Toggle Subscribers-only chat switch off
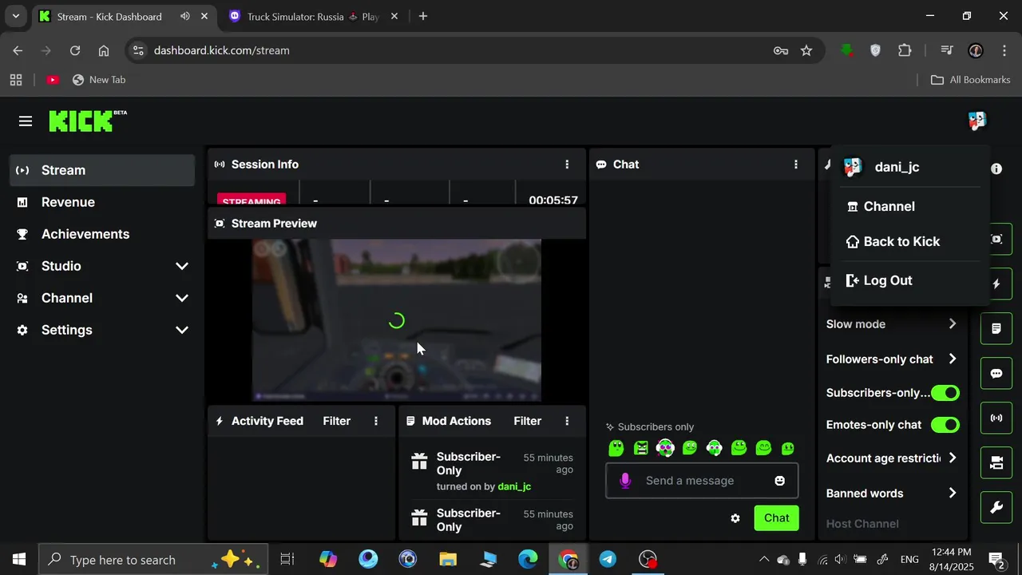 click(x=945, y=393)
